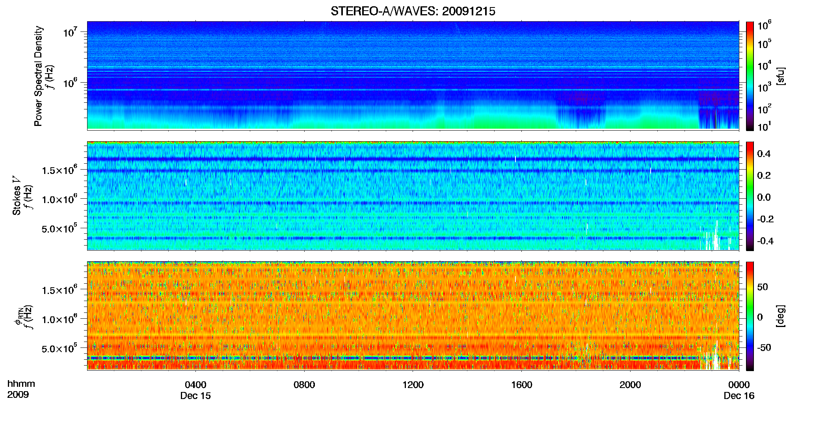Click the Stokes V colorbar
Screen dimensions: 826x425
(750, 196)
